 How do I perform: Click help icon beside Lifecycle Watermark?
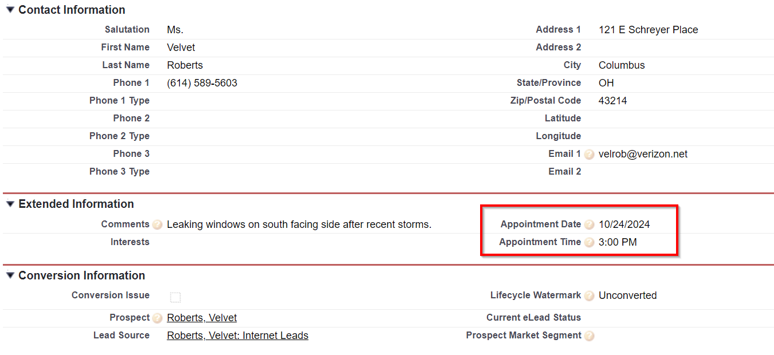(589, 296)
